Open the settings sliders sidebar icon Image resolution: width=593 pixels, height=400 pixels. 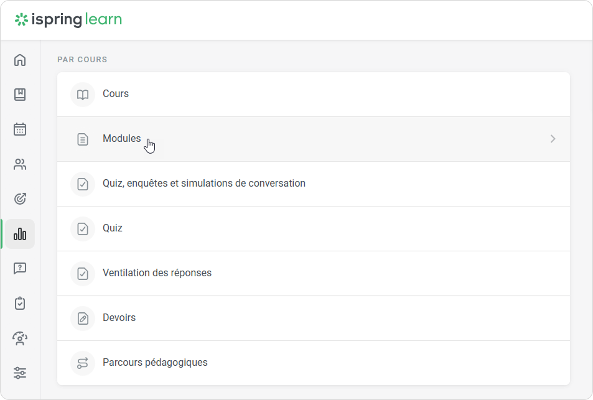20,373
